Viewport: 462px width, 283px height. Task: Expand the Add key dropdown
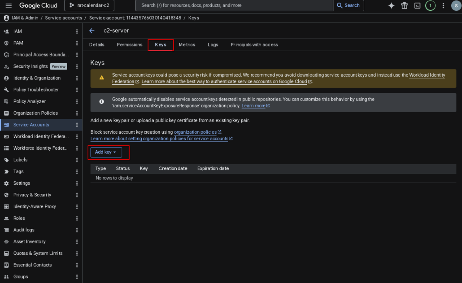pos(106,152)
